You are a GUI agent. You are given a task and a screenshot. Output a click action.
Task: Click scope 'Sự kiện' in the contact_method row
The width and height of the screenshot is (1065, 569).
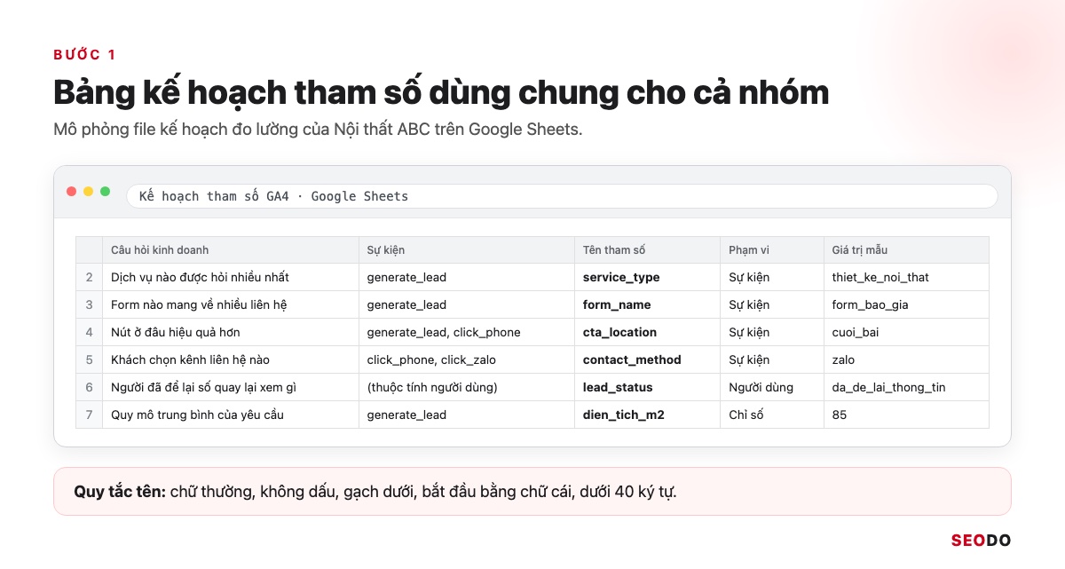point(772,360)
